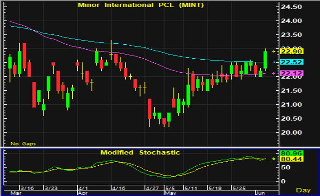This screenshot has height=196, width=320.
Task: Click the 21.00 price axis label
Action: (x=291, y=105)
